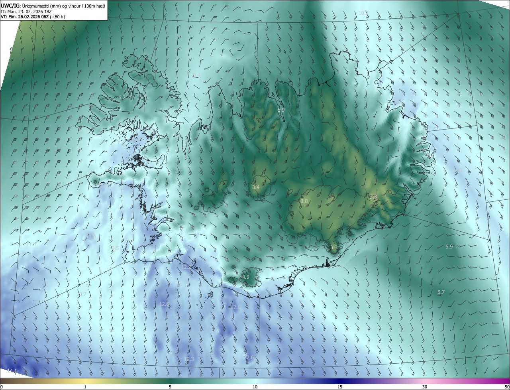This screenshot has width=510, height=390.
Task: Click the 50 tick on the color scale
Action: 507,387
